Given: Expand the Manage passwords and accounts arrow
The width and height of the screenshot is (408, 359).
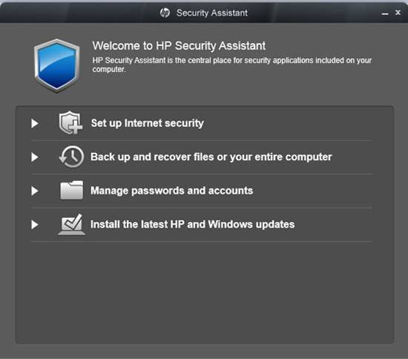Looking at the screenshot, I should pyautogui.click(x=35, y=191).
